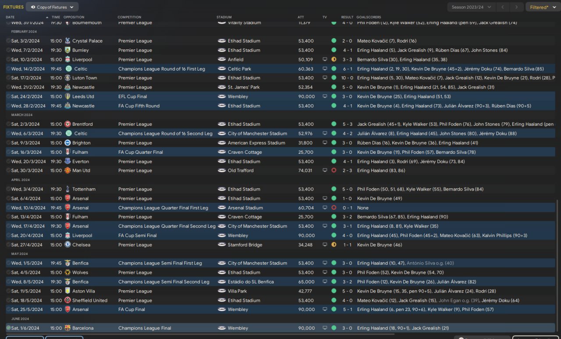
Task: Toggle the check circle for the Barcelona final
Action: [8, 328]
